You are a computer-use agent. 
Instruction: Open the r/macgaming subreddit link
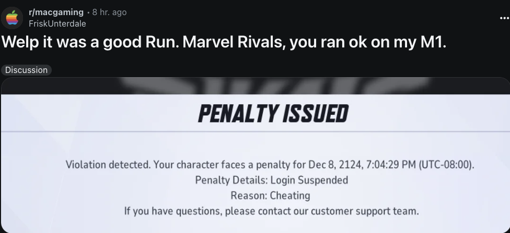point(55,12)
